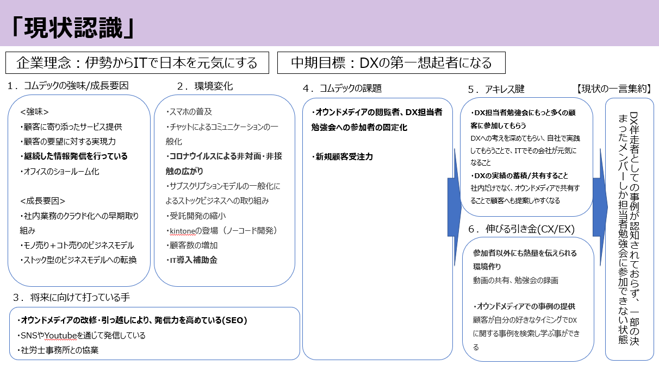Click the 企業理念 text box
The width and height of the screenshot is (659, 365).
(138, 62)
